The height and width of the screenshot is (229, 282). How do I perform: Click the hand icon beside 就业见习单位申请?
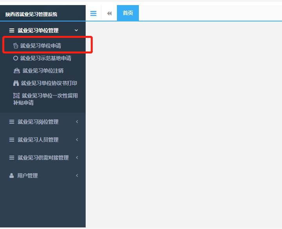pyautogui.click(x=16, y=46)
